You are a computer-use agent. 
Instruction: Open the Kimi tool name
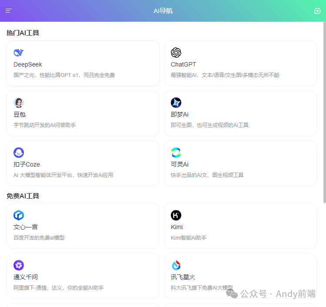177,227
